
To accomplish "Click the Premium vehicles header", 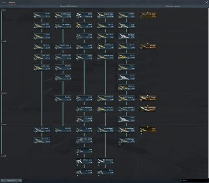I will [x=173, y=6].
